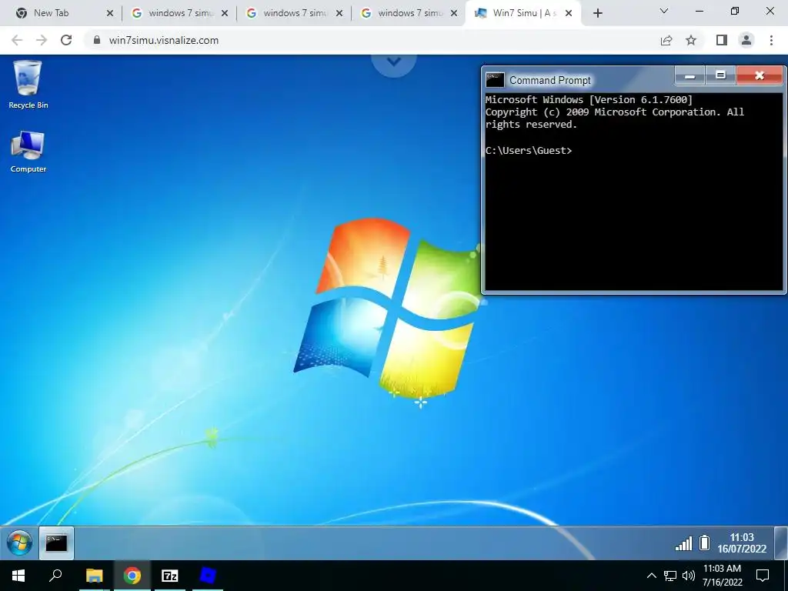788x591 pixels.
Task: Open the Recycle Bin desktop icon
Action: 28,85
